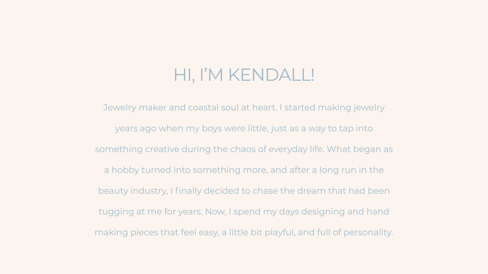
Task: Click the line starting "beauty industry, I finally decided"
Action: [x=244, y=191]
